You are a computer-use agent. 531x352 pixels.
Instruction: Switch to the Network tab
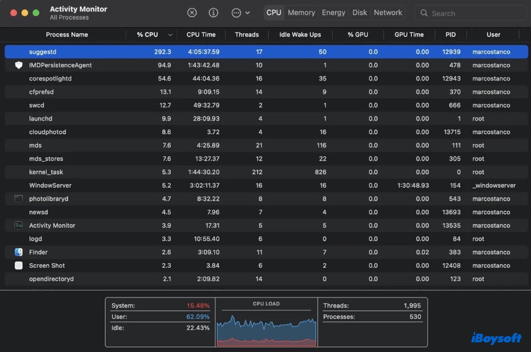[x=388, y=13]
